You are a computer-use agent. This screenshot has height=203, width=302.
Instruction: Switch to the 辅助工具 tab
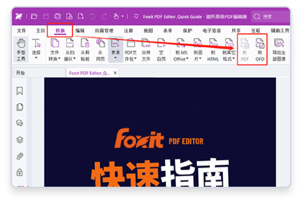(280, 30)
